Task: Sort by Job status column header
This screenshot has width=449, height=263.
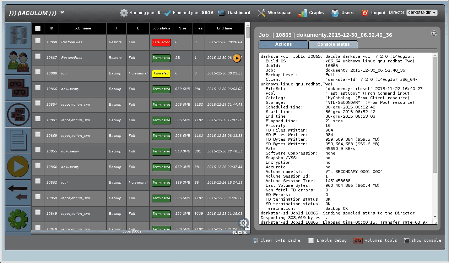Action: click(x=161, y=28)
